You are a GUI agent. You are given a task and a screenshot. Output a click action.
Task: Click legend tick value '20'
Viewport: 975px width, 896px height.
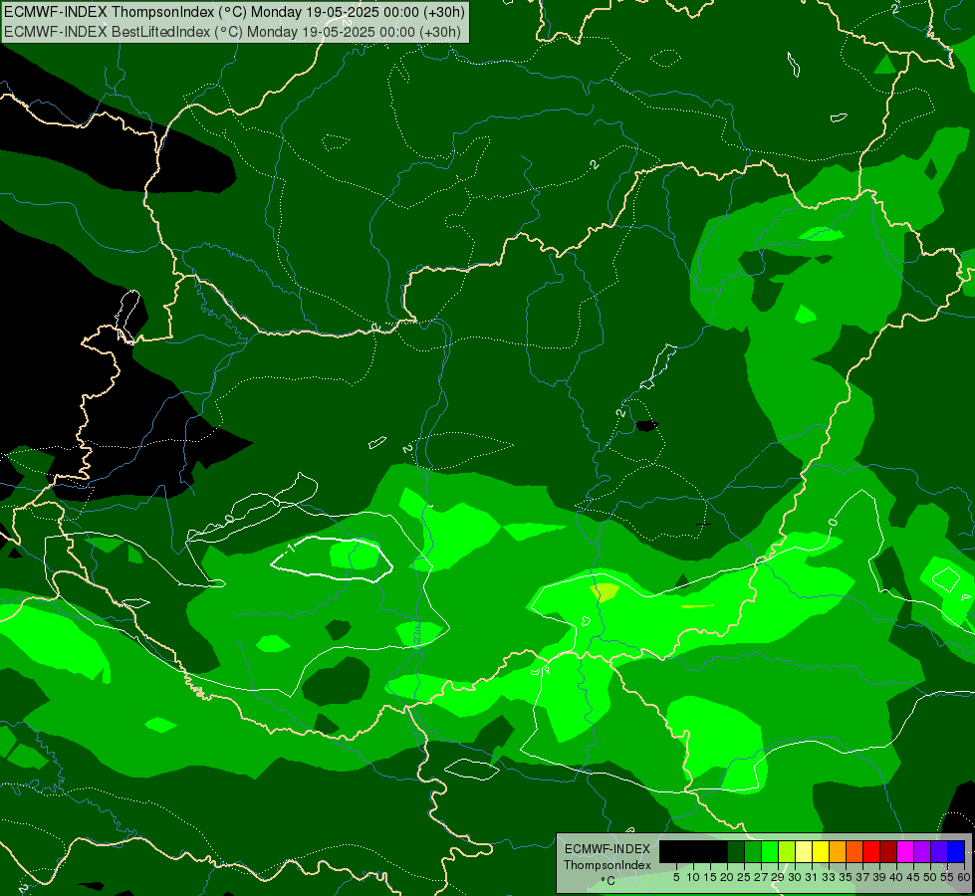coord(728,877)
